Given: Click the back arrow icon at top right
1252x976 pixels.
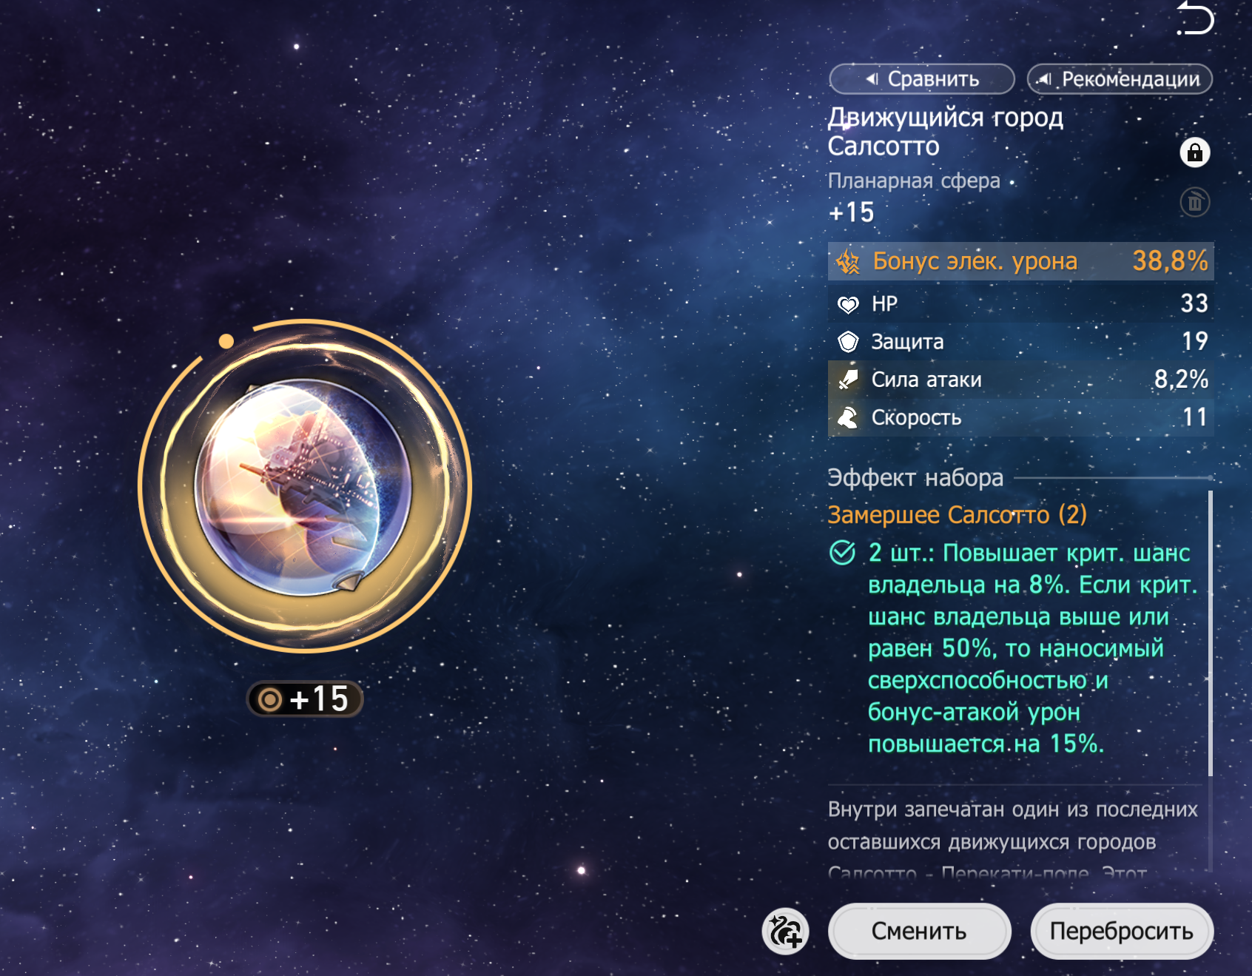Looking at the screenshot, I should [x=1195, y=17].
